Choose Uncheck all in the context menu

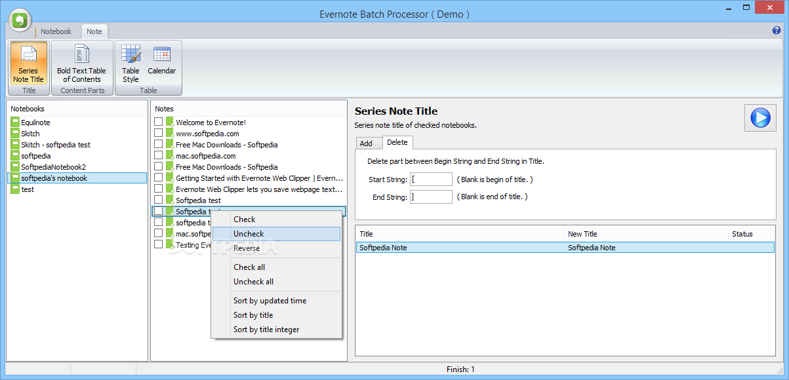click(276, 282)
